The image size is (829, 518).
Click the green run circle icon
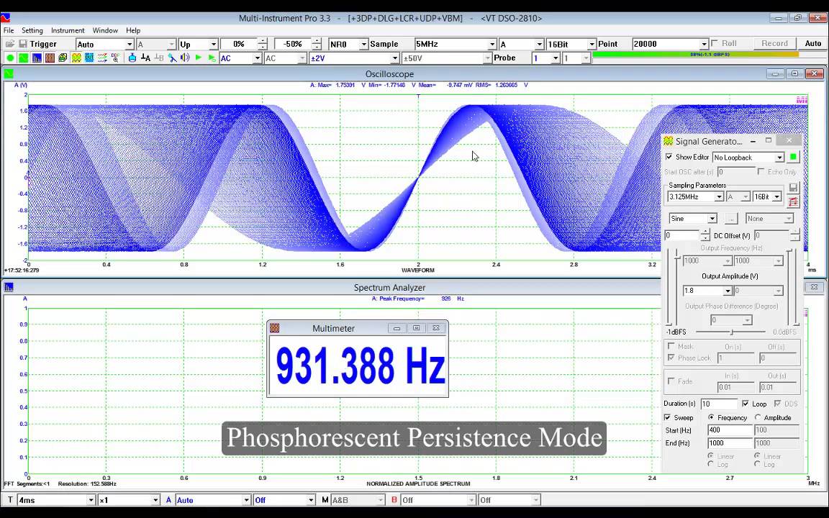click(x=10, y=58)
